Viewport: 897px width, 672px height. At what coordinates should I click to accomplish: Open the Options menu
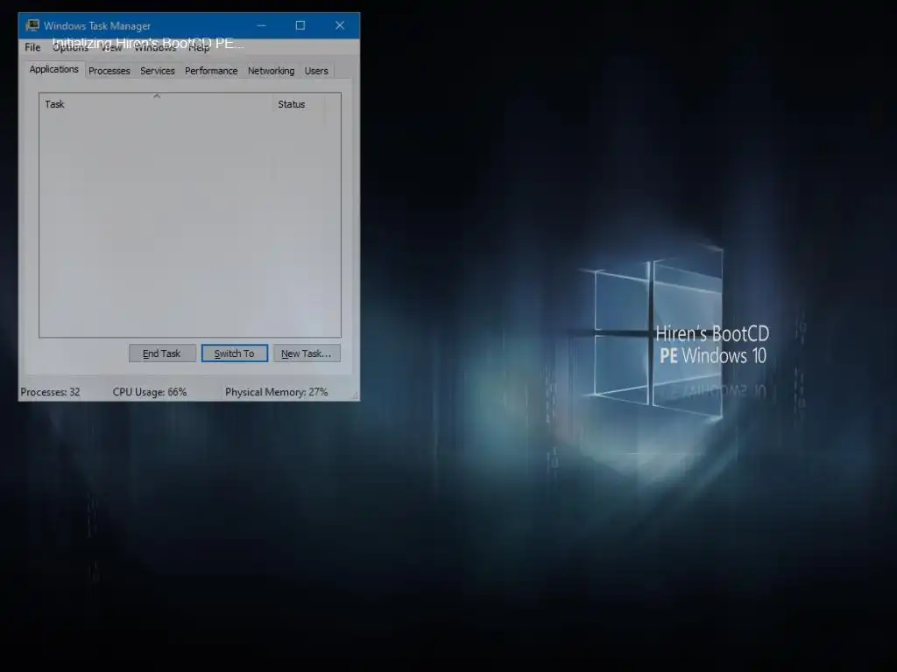[x=71, y=47]
